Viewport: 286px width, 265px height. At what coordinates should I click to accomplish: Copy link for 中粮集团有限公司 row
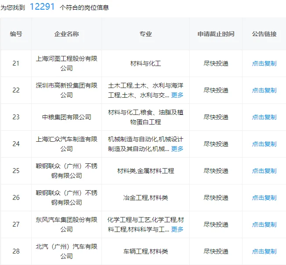(x=264, y=117)
